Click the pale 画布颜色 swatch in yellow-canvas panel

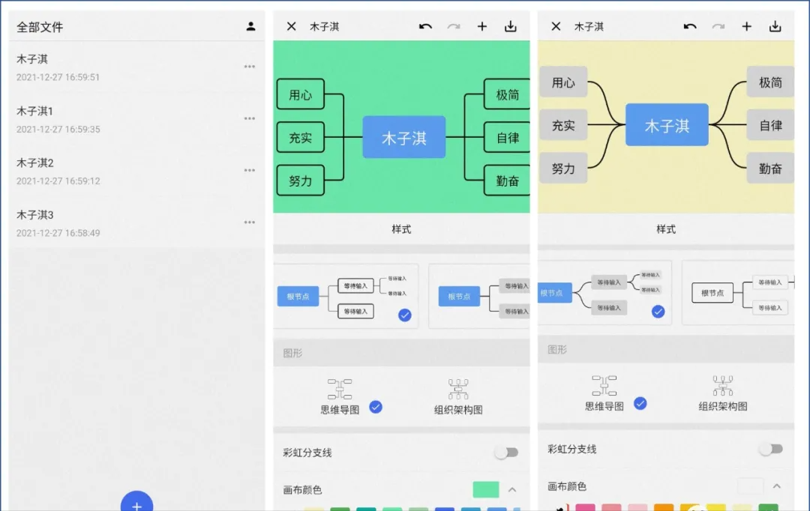click(750, 486)
